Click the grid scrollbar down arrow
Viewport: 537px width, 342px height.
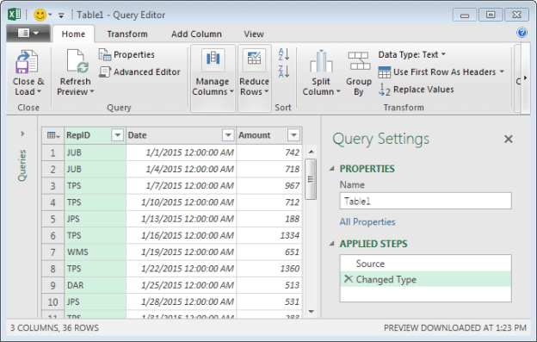pyautogui.click(x=311, y=312)
